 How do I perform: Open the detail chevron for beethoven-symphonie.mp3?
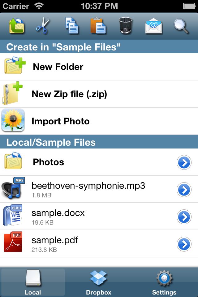184,190
